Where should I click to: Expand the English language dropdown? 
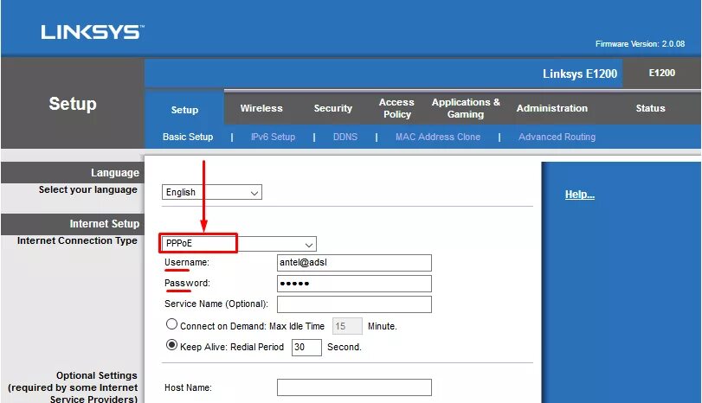coord(212,192)
